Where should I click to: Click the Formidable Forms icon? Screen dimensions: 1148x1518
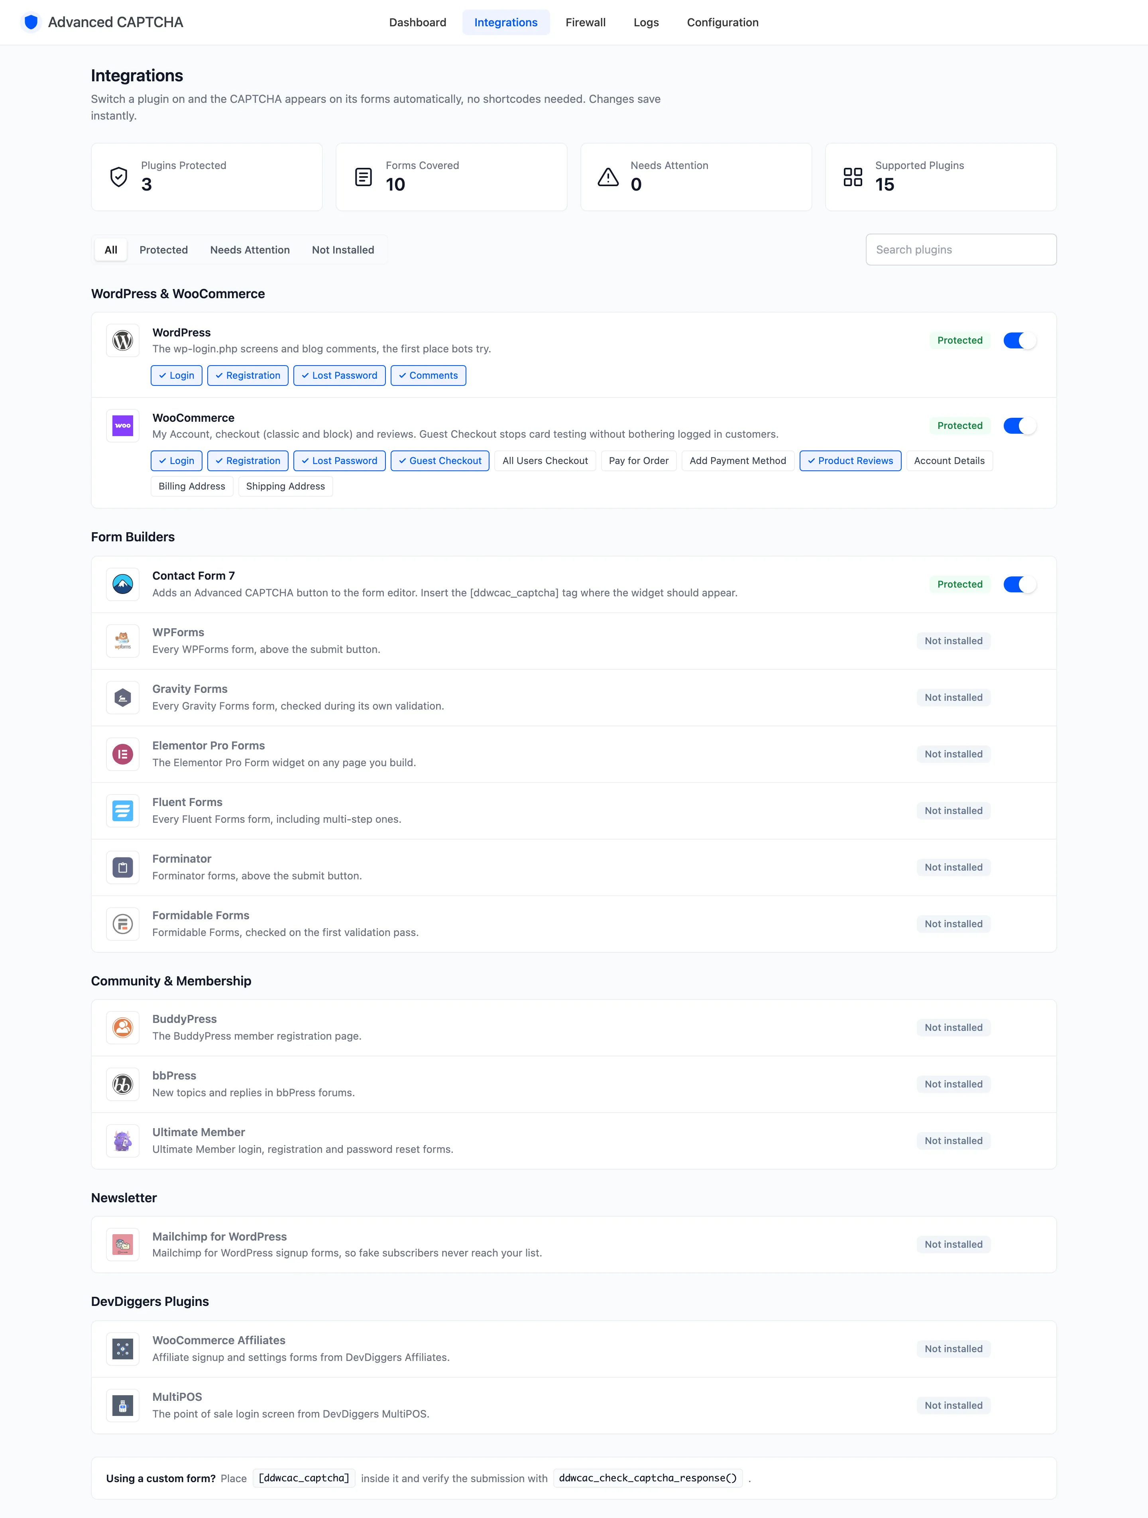point(123,924)
